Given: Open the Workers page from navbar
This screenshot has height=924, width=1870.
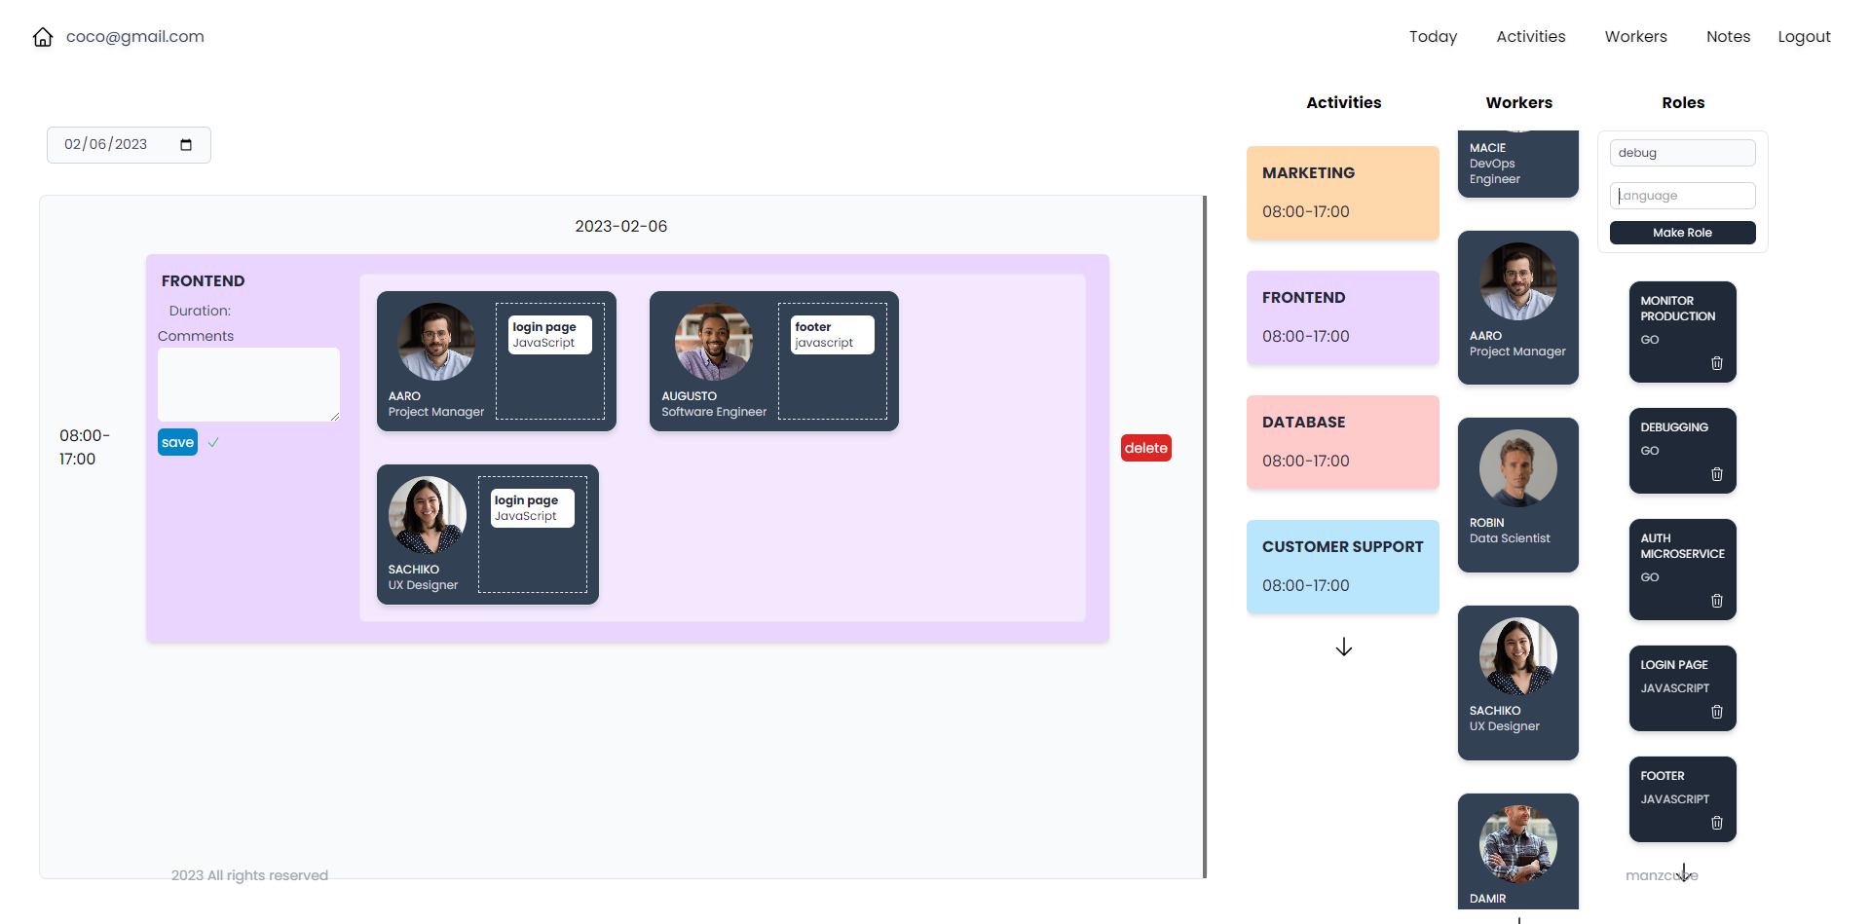Looking at the screenshot, I should pos(1636,37).
